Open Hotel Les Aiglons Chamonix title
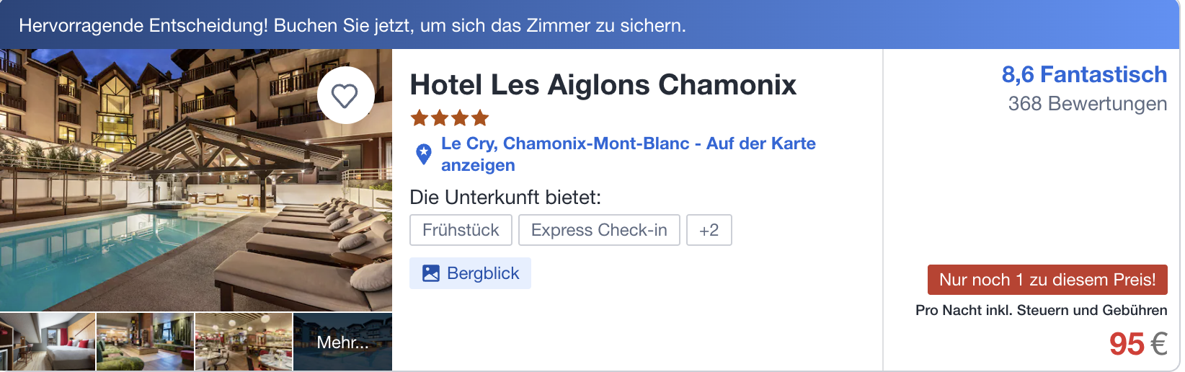 coord(603,85)
